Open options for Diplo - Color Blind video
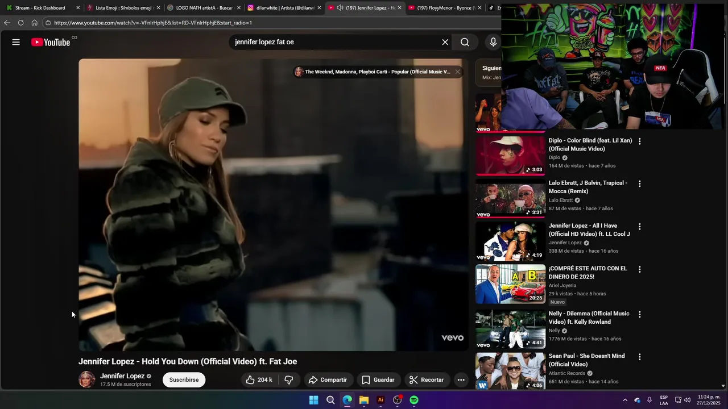 [x=639, y=141]
